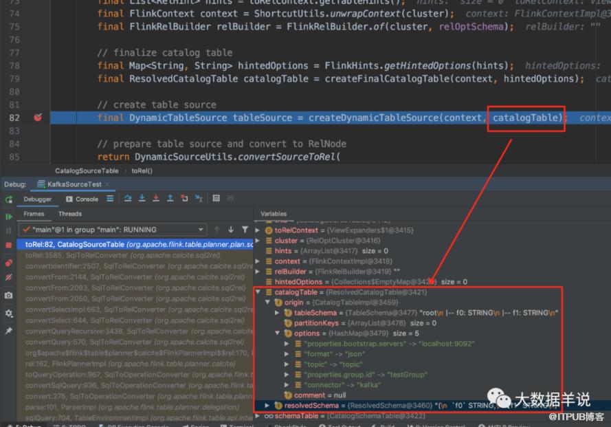Filter frames with the funnel icon

click(245, 230)
